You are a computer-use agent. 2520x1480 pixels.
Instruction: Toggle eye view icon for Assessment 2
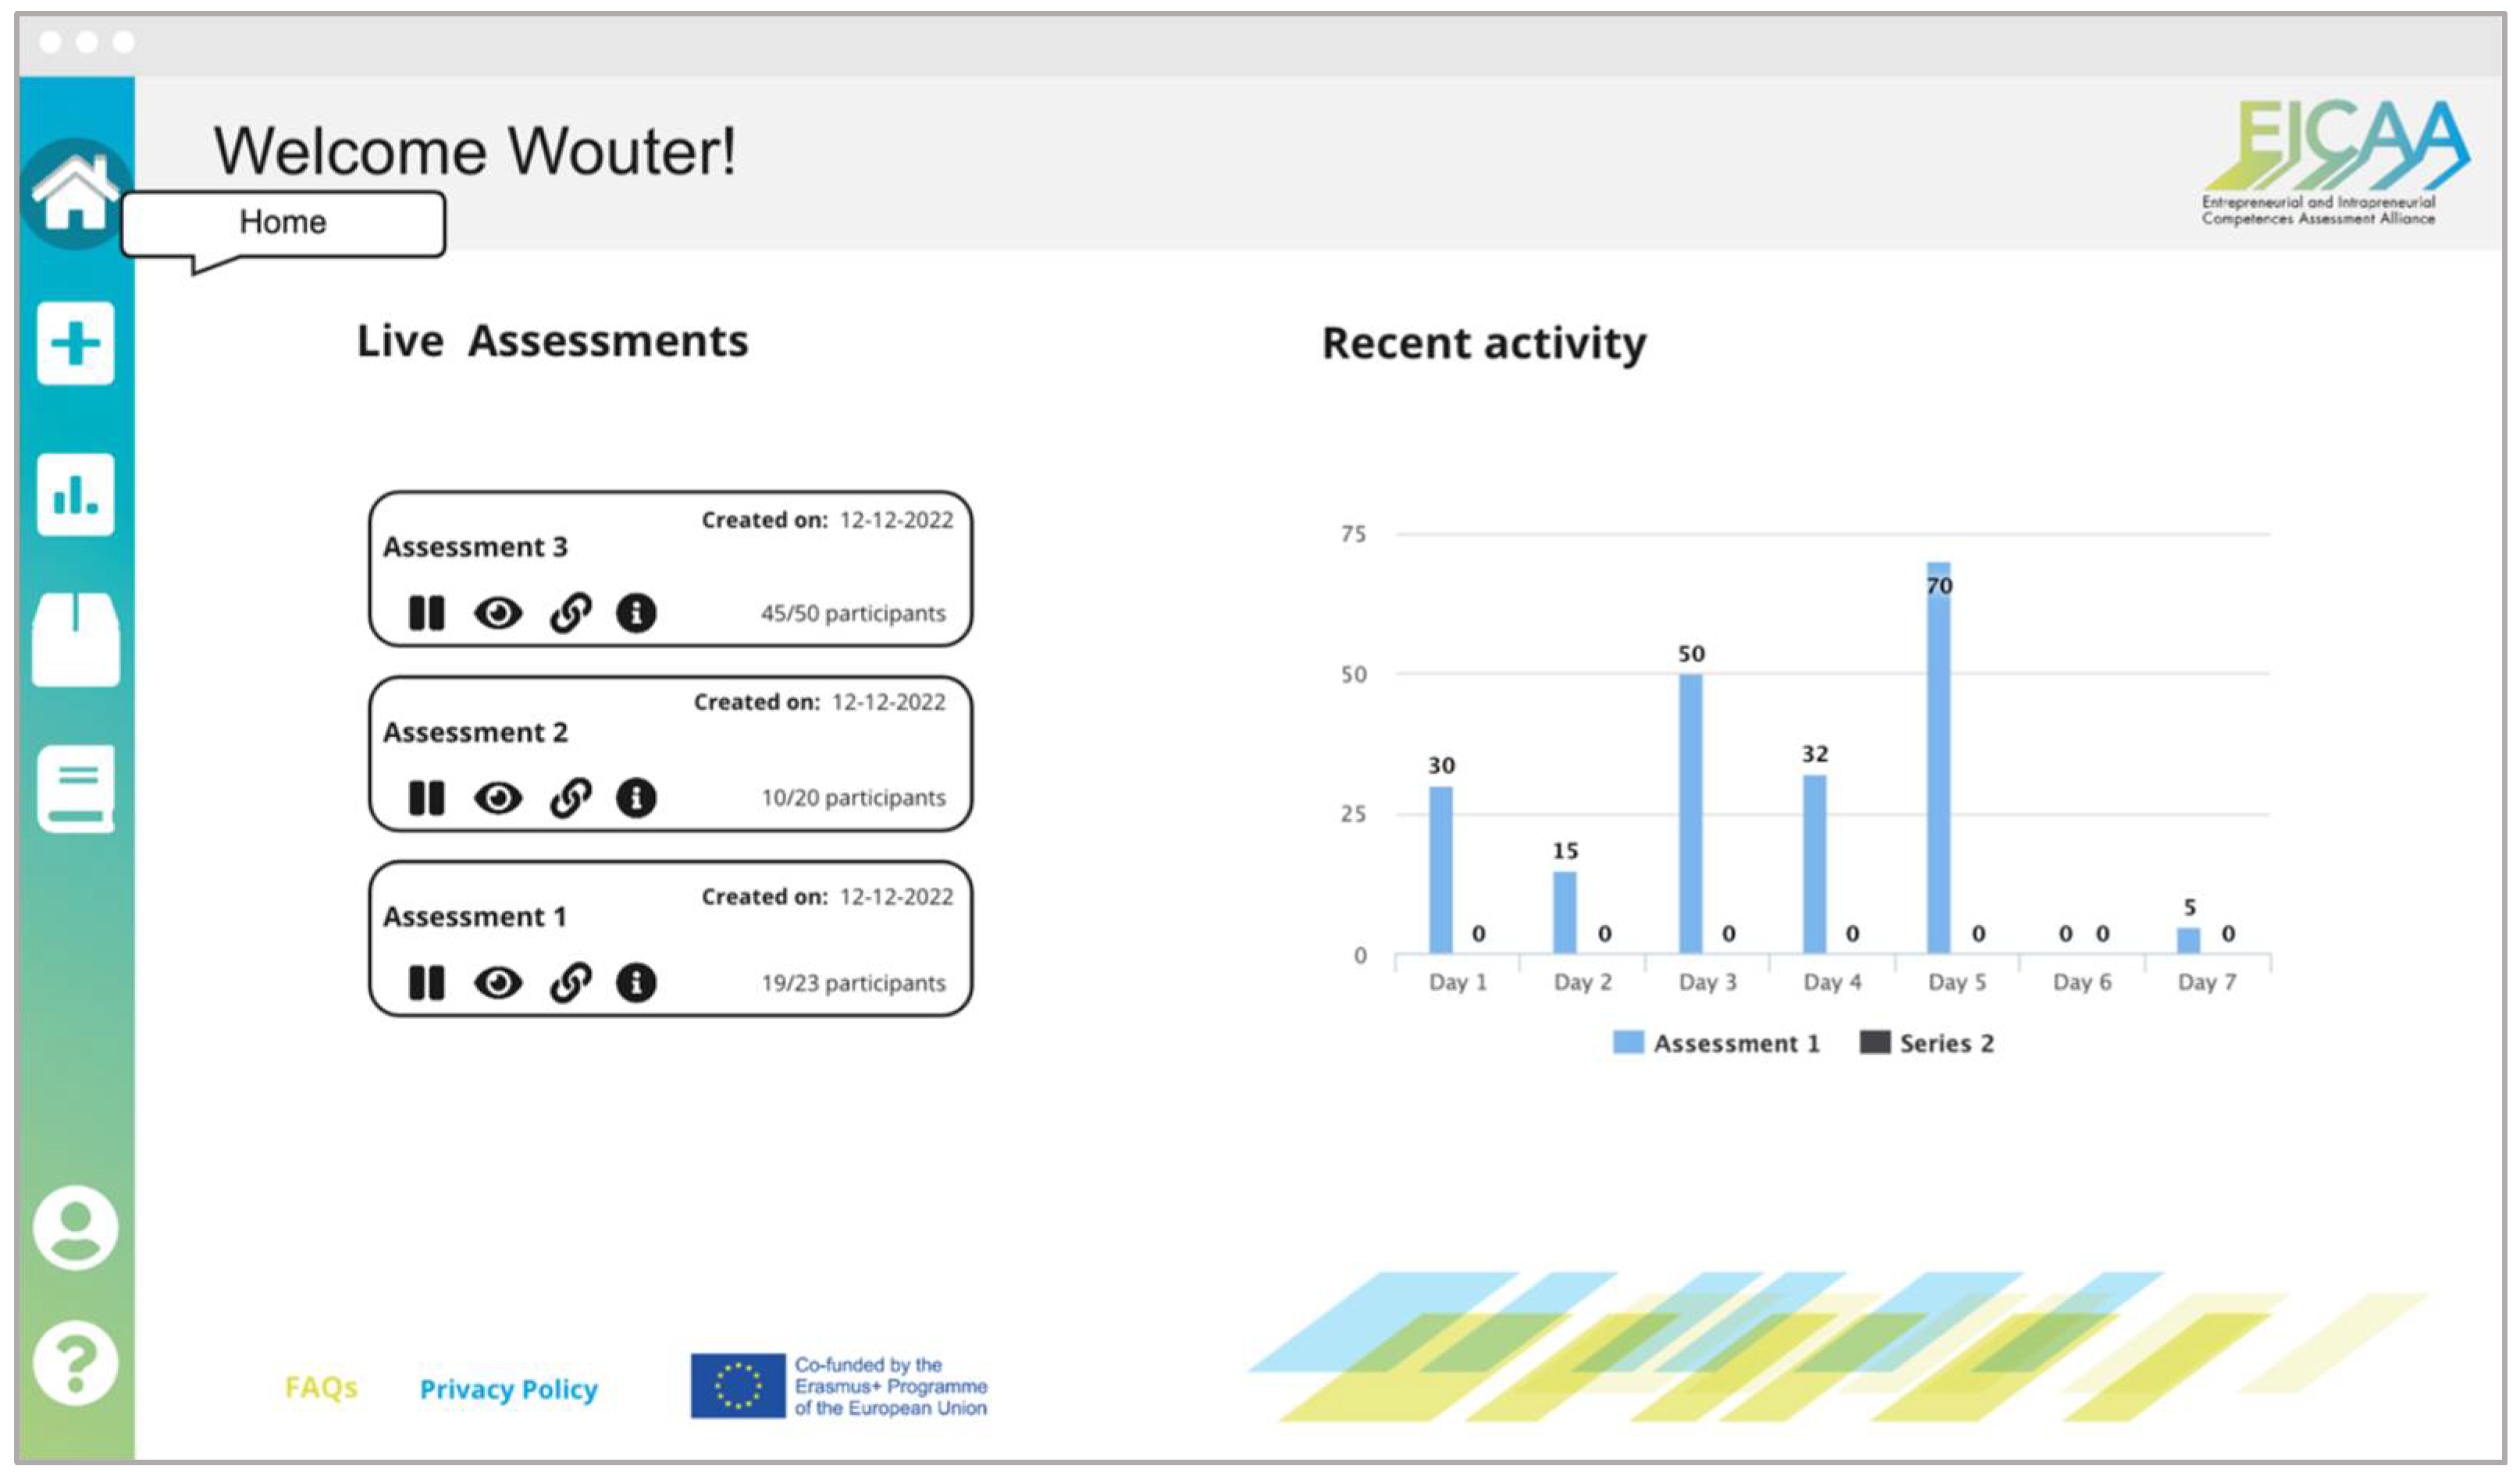pyautogui.click(x=497, y=797)
